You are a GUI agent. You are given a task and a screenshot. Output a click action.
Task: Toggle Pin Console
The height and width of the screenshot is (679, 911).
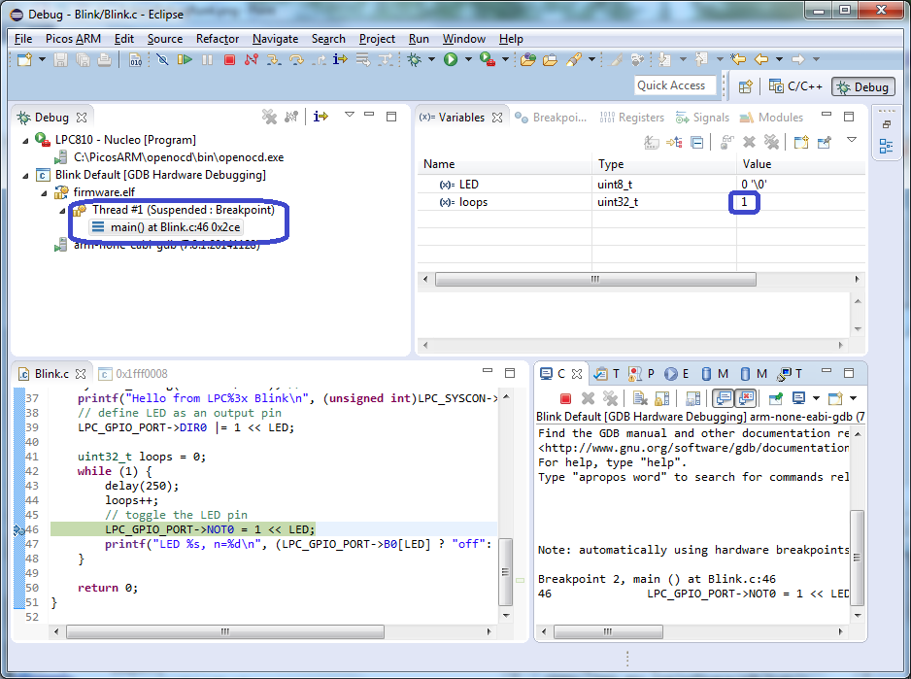tap(776, 398)
